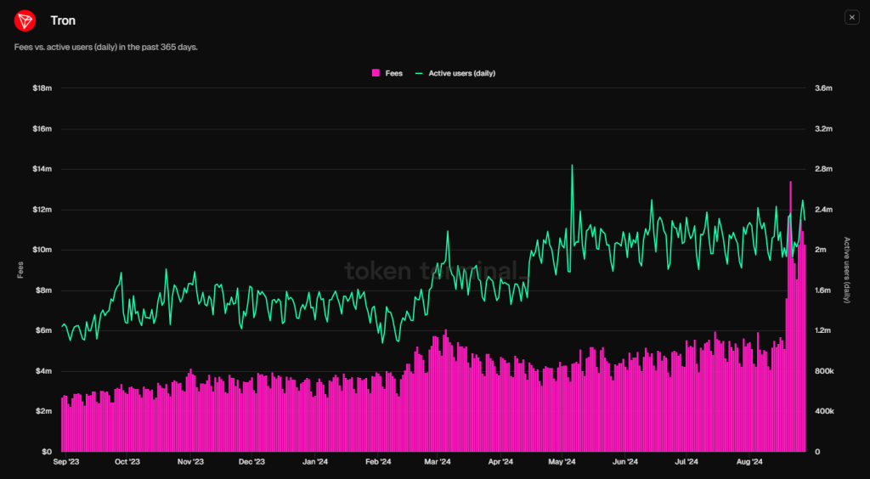Close the chart with the X button
Screen dimensions: 870x479
851,17
